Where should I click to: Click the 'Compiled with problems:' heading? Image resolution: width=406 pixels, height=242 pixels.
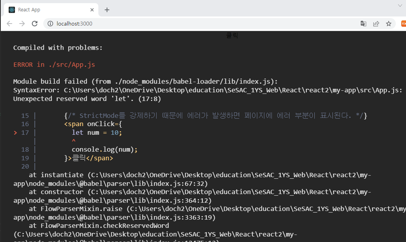[58, 48]
